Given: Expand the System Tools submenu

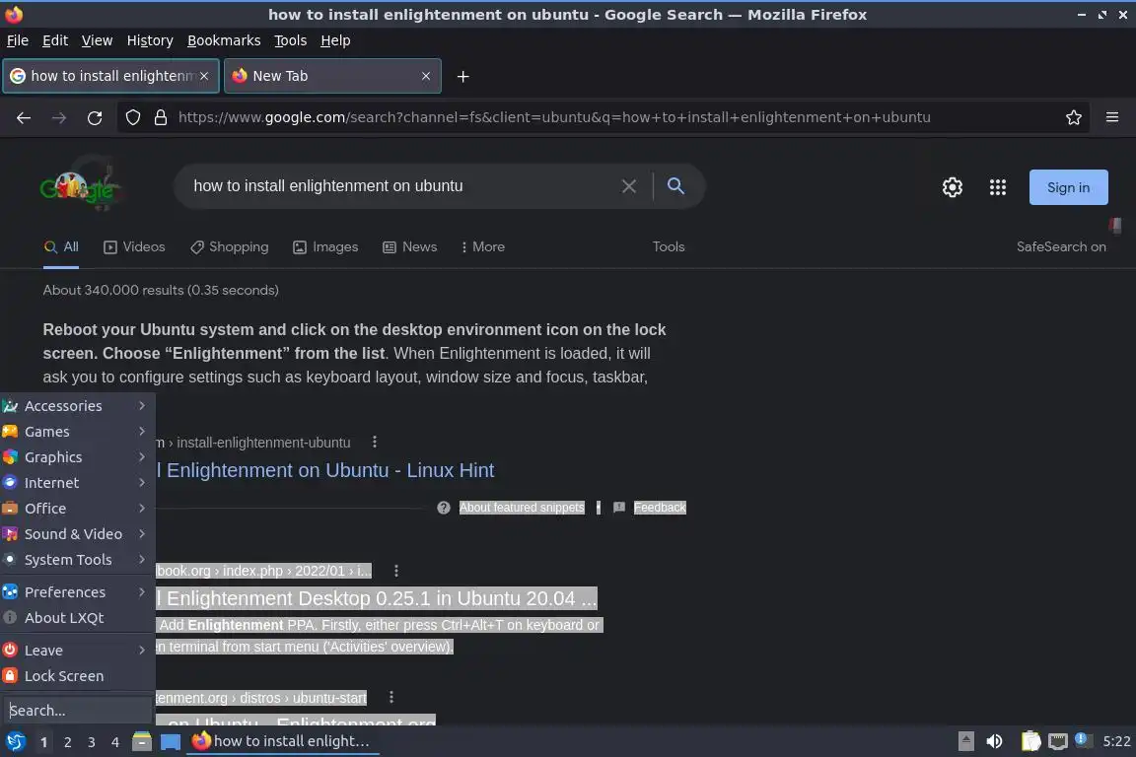Looking at the screenshot, I should 78,560.
